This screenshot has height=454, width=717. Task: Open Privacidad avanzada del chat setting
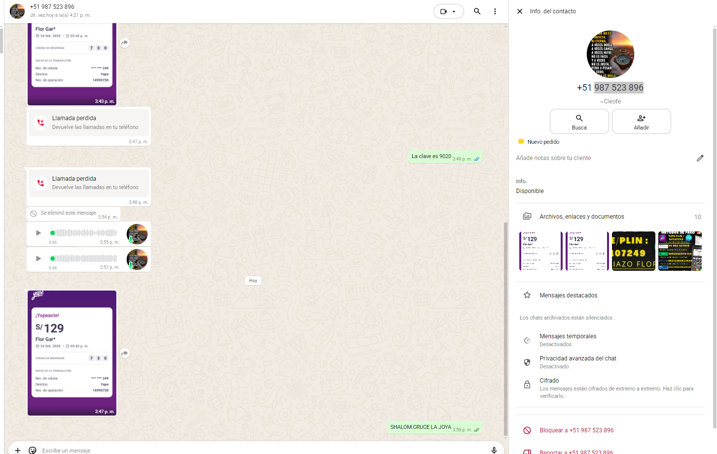point(577,362)
